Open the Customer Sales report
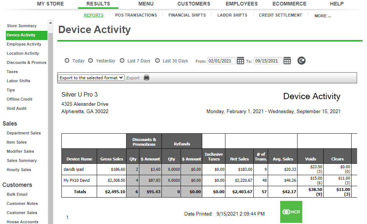 pos(22,213)
